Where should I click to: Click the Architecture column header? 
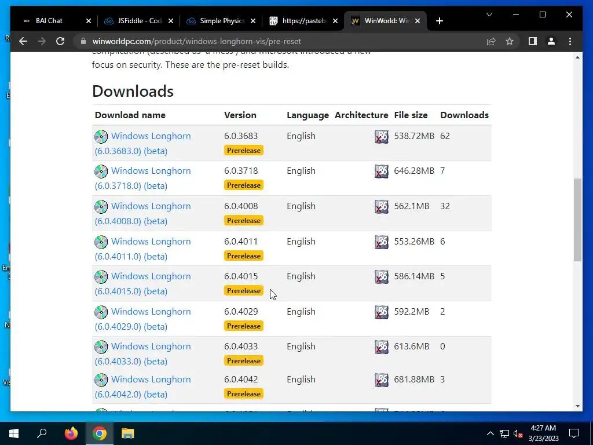(361, 115)
